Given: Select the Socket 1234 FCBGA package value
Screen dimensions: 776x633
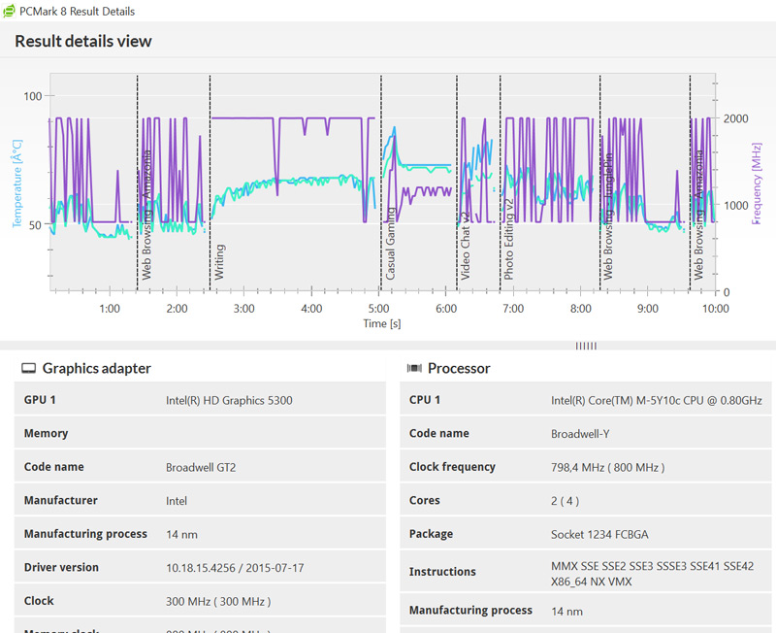Looking at the screenshot, I should pyautogui.click(x=598, y=534).
